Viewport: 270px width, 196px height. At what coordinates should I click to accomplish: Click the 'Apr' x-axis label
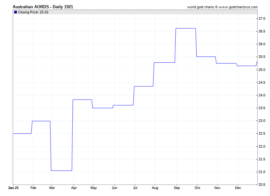click(x=74, y=188)
